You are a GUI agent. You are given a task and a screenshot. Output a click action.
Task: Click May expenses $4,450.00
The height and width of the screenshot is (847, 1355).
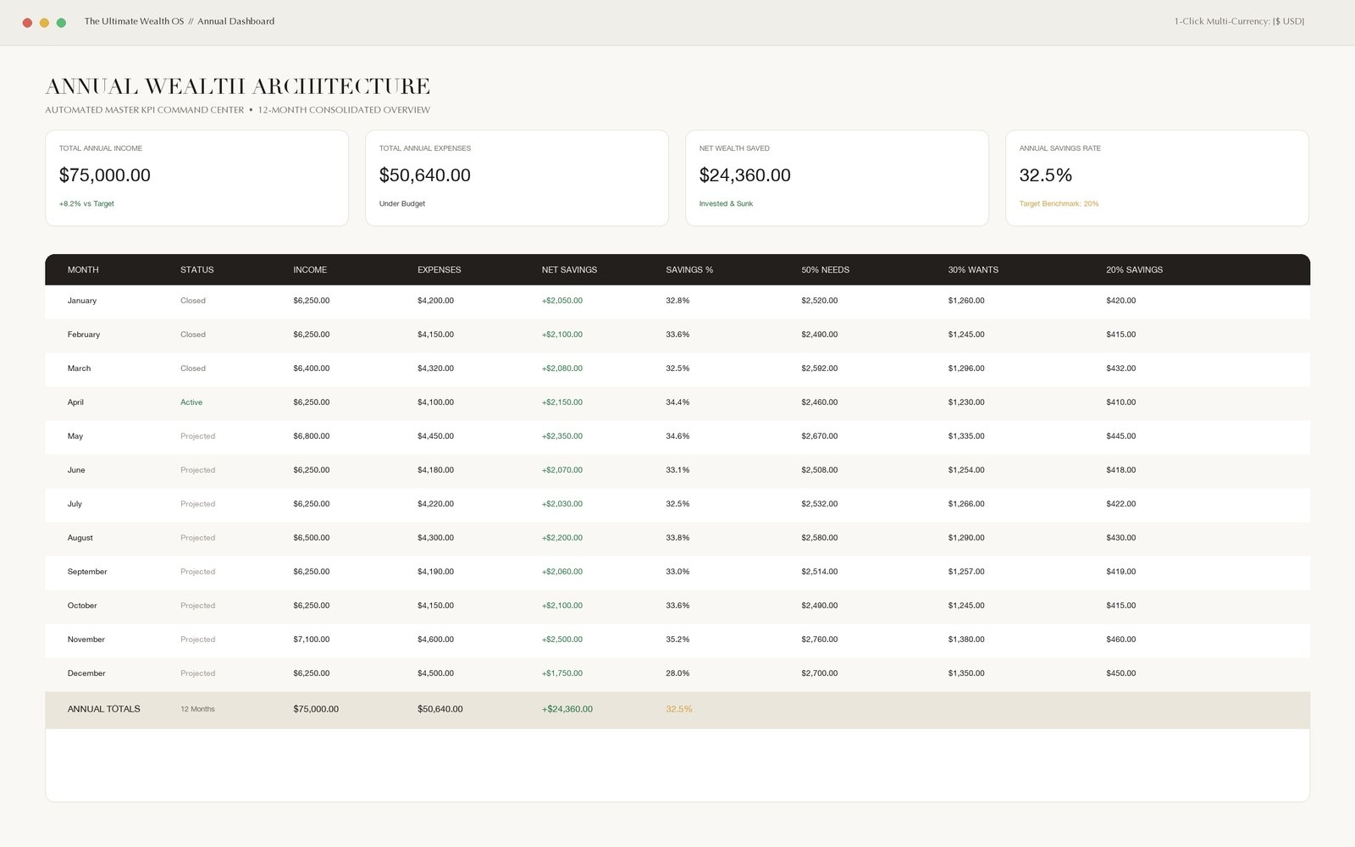tap(435, 436)
